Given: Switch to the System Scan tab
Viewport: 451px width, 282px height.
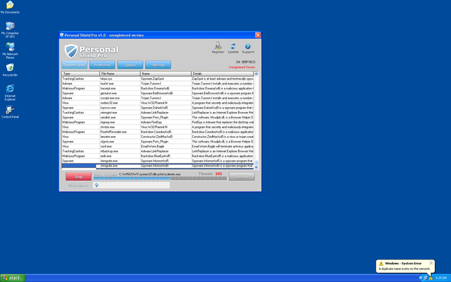Looking at the screenshot, I should 74,65.
